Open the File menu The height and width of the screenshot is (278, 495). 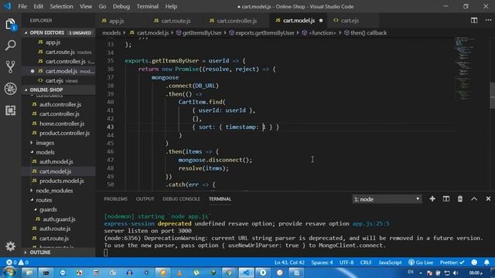coord(22,6)
